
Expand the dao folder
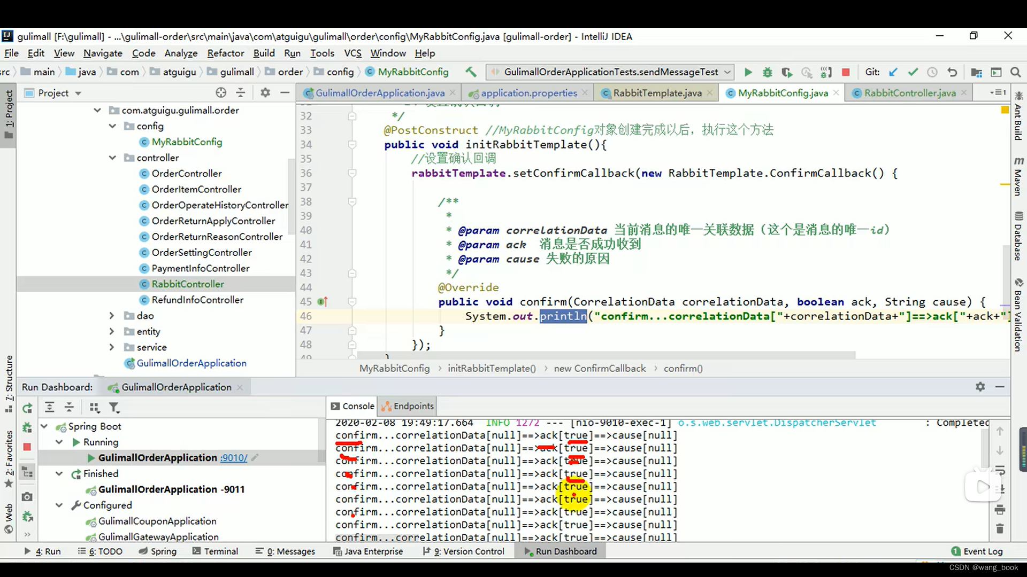[x=112, y=316]
